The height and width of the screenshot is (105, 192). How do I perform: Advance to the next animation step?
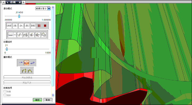click(27, 26)
